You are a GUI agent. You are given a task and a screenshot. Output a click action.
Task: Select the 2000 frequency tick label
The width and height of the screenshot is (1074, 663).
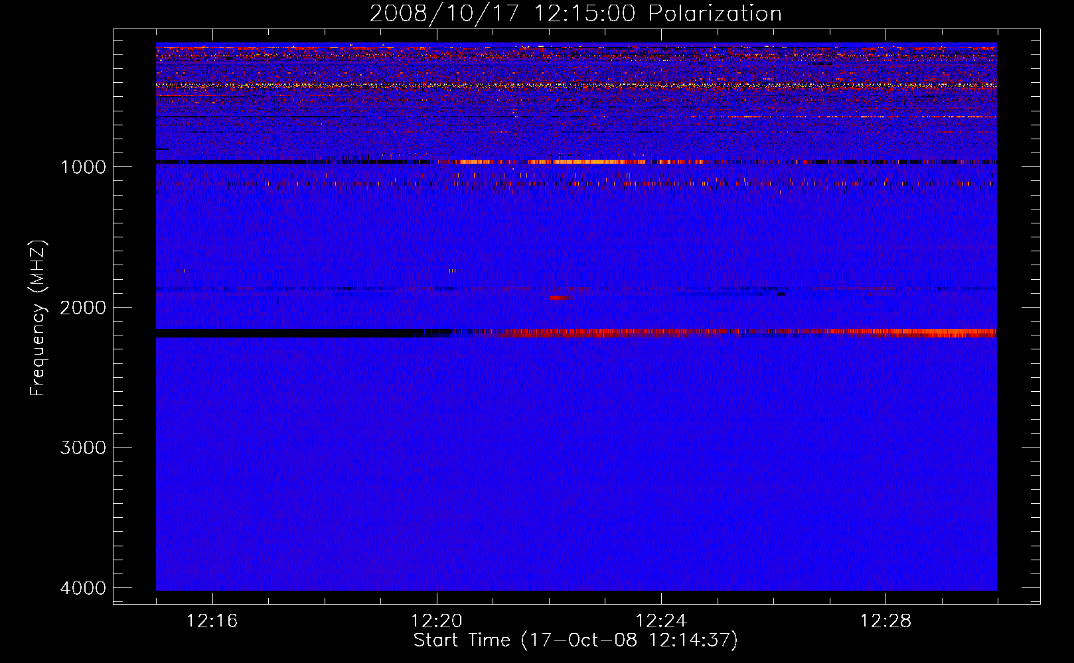click(x=83, y=307)
